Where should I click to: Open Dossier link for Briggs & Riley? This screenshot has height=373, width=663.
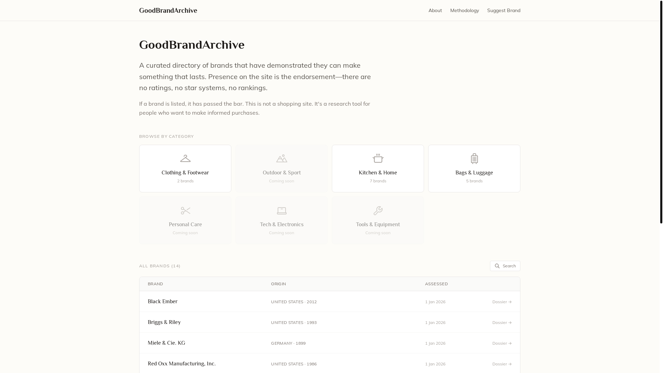(502, 323)
